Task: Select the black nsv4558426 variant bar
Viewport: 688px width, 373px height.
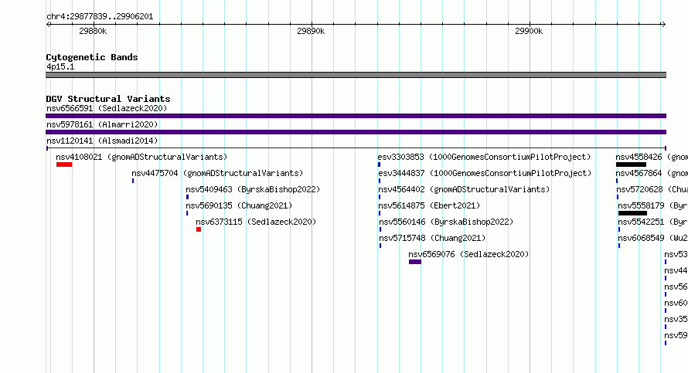Action: [631, 164]
